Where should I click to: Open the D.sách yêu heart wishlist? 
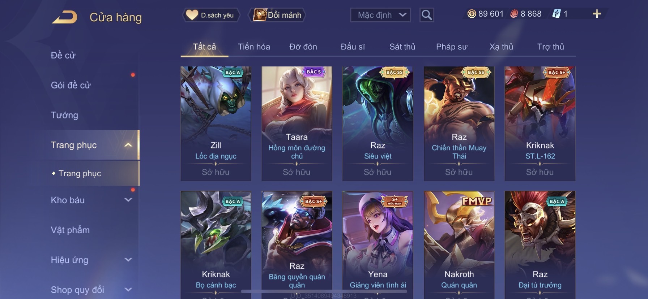211,15
